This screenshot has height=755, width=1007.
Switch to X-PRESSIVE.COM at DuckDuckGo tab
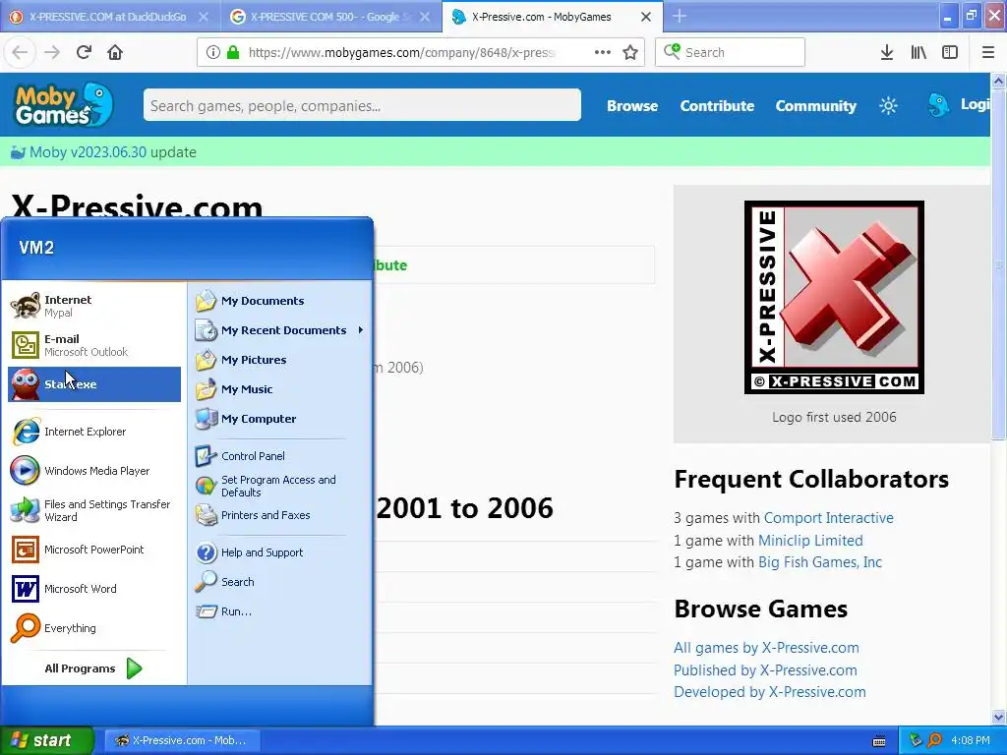[110, 17]
